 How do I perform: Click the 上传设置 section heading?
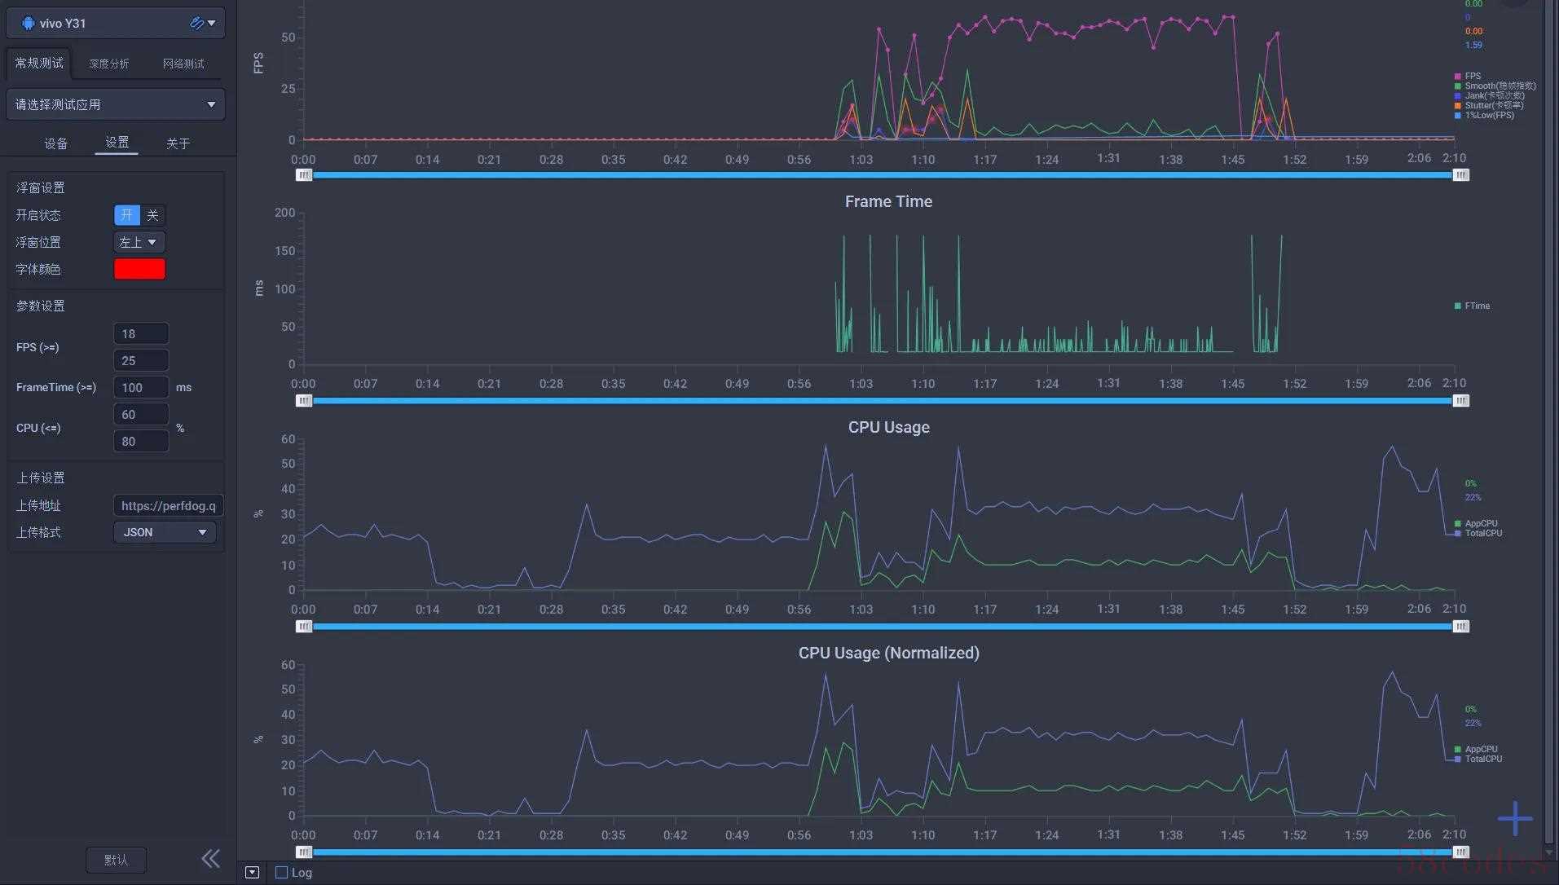pyautogui.click(x=41, y=478)
